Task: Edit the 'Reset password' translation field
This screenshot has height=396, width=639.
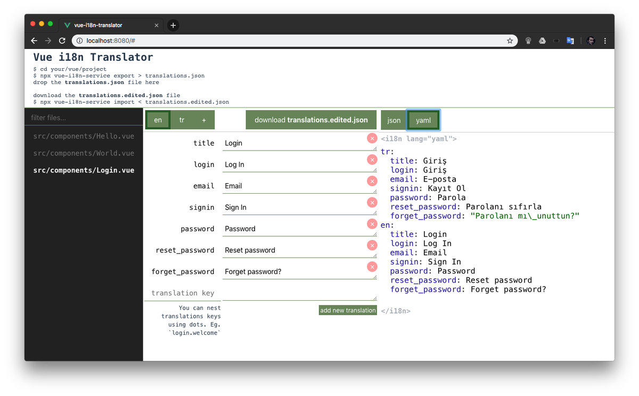Action: tap(300, 250)
